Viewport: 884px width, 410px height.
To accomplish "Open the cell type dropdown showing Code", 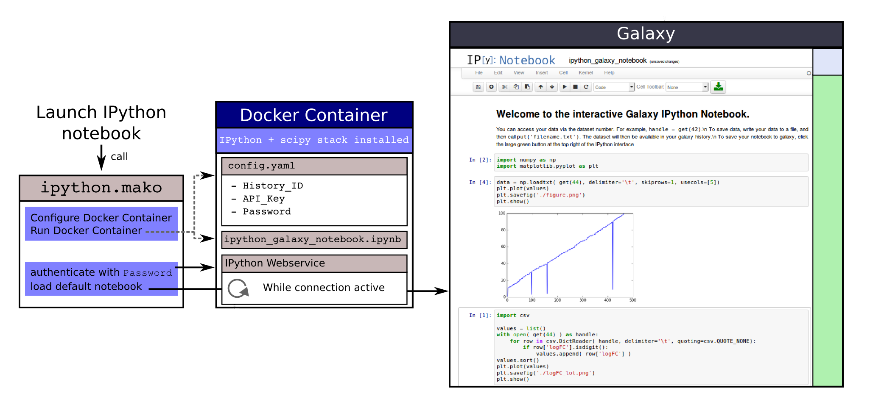I will click(614, 87).
